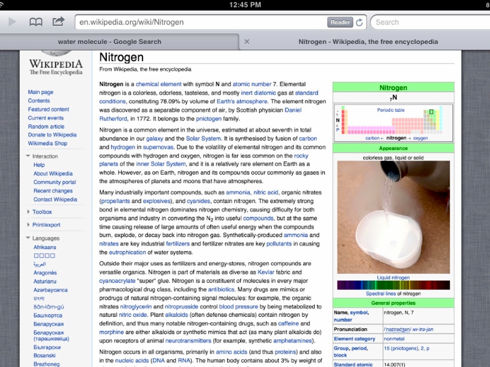Open the Help link
The image size is (490, 367).
coord(39,165)
